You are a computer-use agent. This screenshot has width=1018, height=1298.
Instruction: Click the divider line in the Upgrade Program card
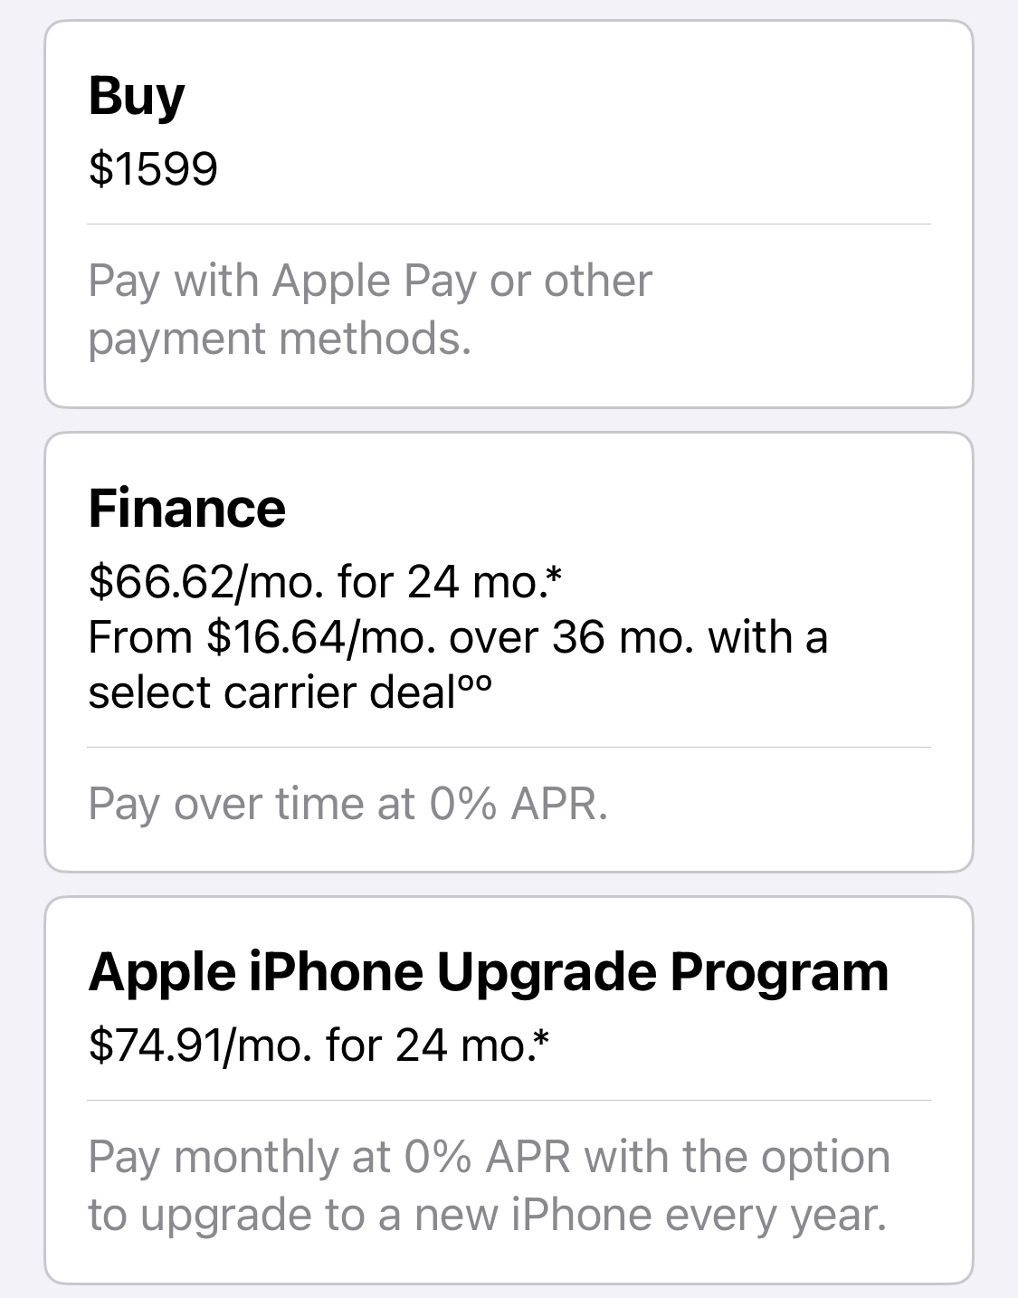[x=509, y=1100]
